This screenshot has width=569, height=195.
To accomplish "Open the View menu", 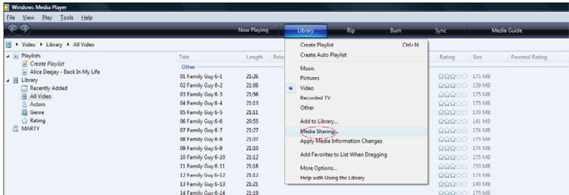I will [x=29, y=18].
